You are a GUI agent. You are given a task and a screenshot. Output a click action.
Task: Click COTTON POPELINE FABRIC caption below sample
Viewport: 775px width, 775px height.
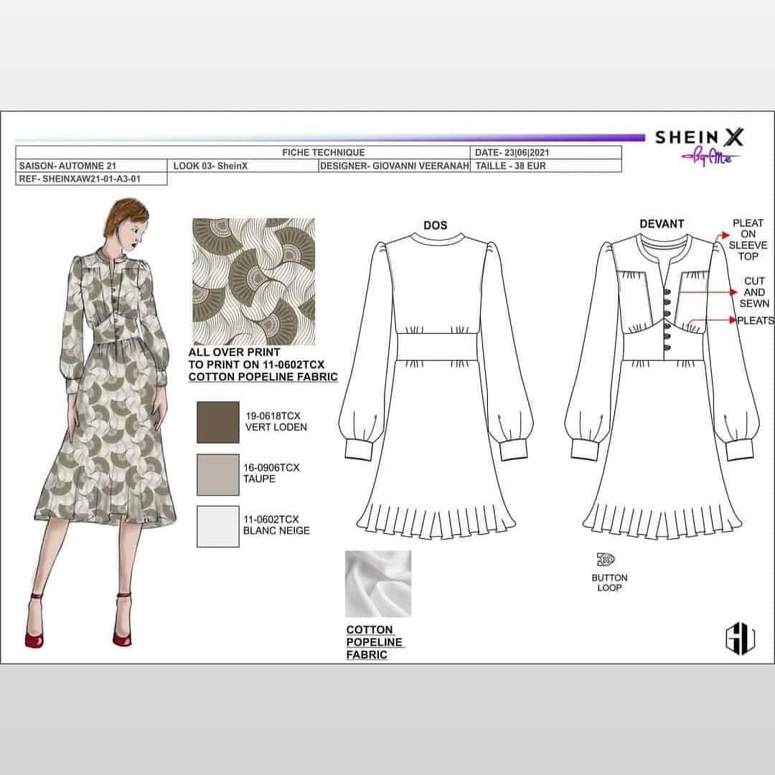374,642
